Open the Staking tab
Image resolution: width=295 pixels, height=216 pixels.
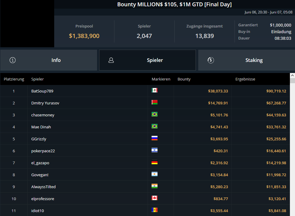click(x=247, y=60)
